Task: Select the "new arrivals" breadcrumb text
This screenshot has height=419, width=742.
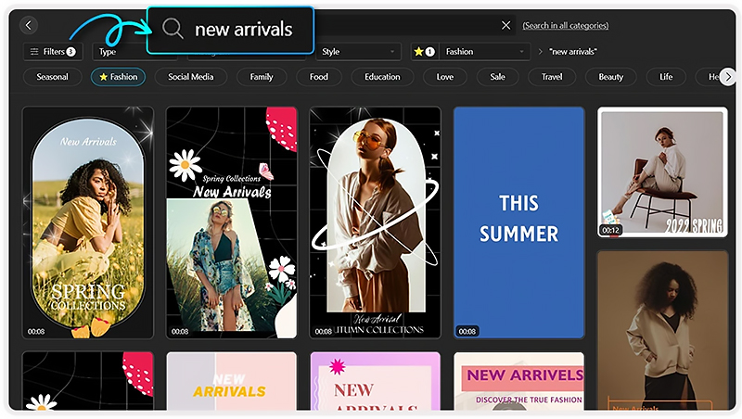Action: (x=573, y=52)
